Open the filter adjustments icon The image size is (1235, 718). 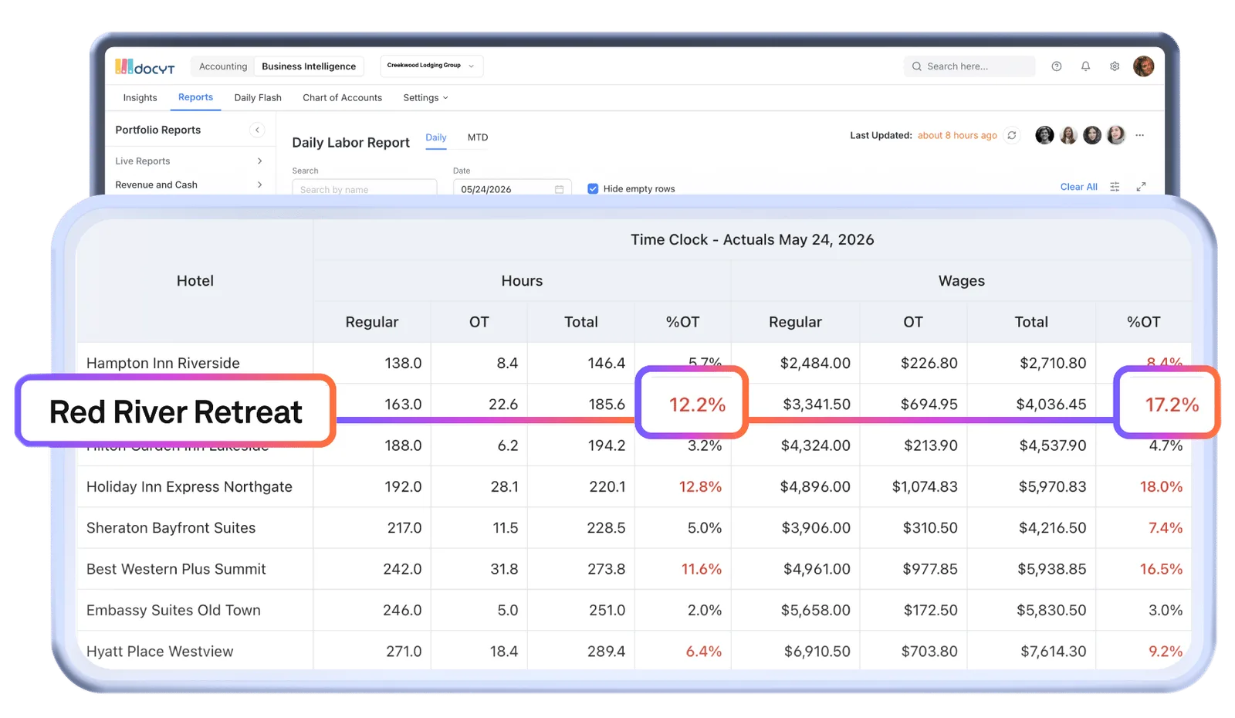1115,187
